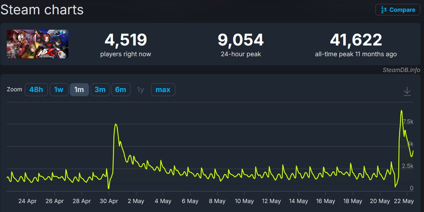Click the 22 May spike peak
The width and height of the screenshot is (424, 212).
pos(401,111)
